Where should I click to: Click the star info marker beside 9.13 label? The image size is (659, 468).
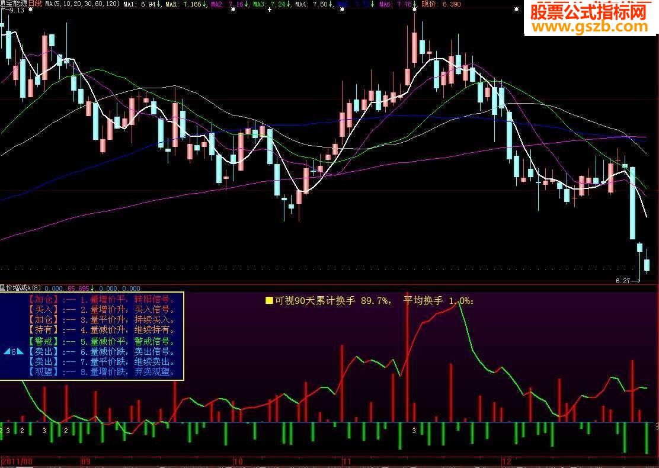pos(30,9)
